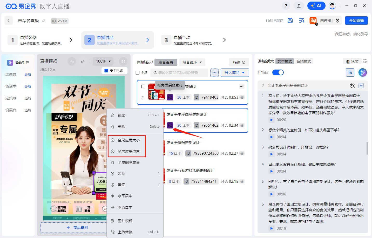
Task: Choose 删除 from the context menu
Action: tap(135, 127)
